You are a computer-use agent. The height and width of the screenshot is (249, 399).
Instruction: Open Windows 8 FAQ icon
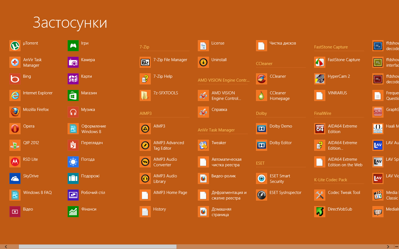[15, 195]
